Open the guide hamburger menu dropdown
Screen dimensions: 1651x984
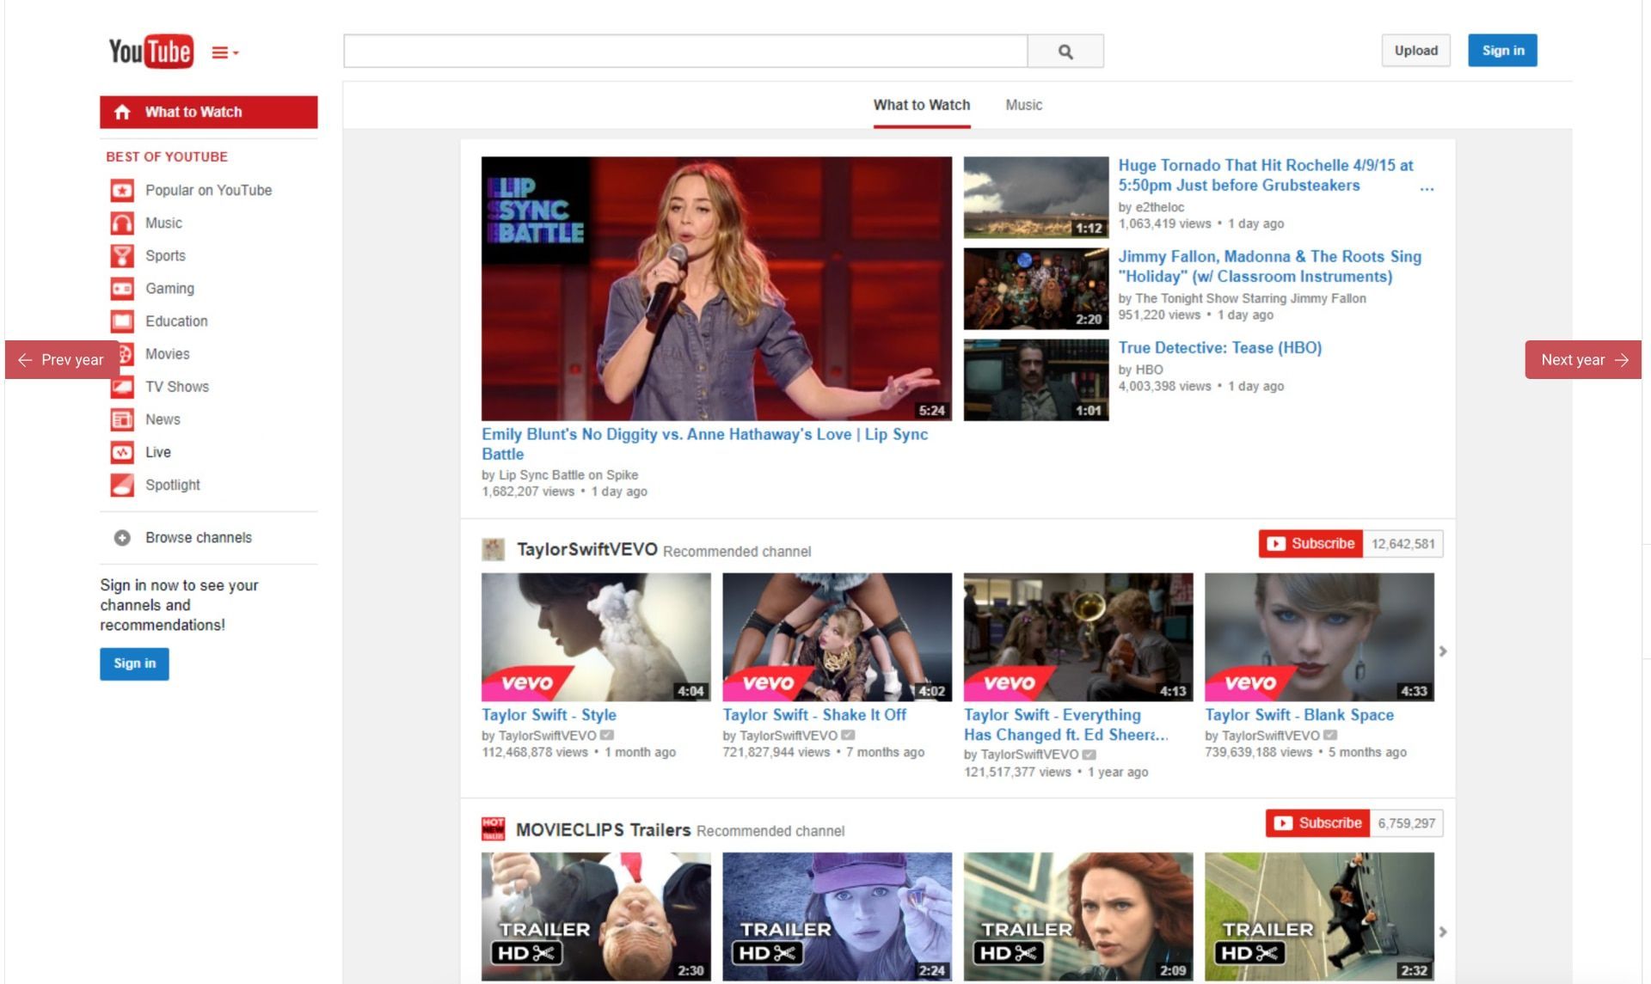224,52
